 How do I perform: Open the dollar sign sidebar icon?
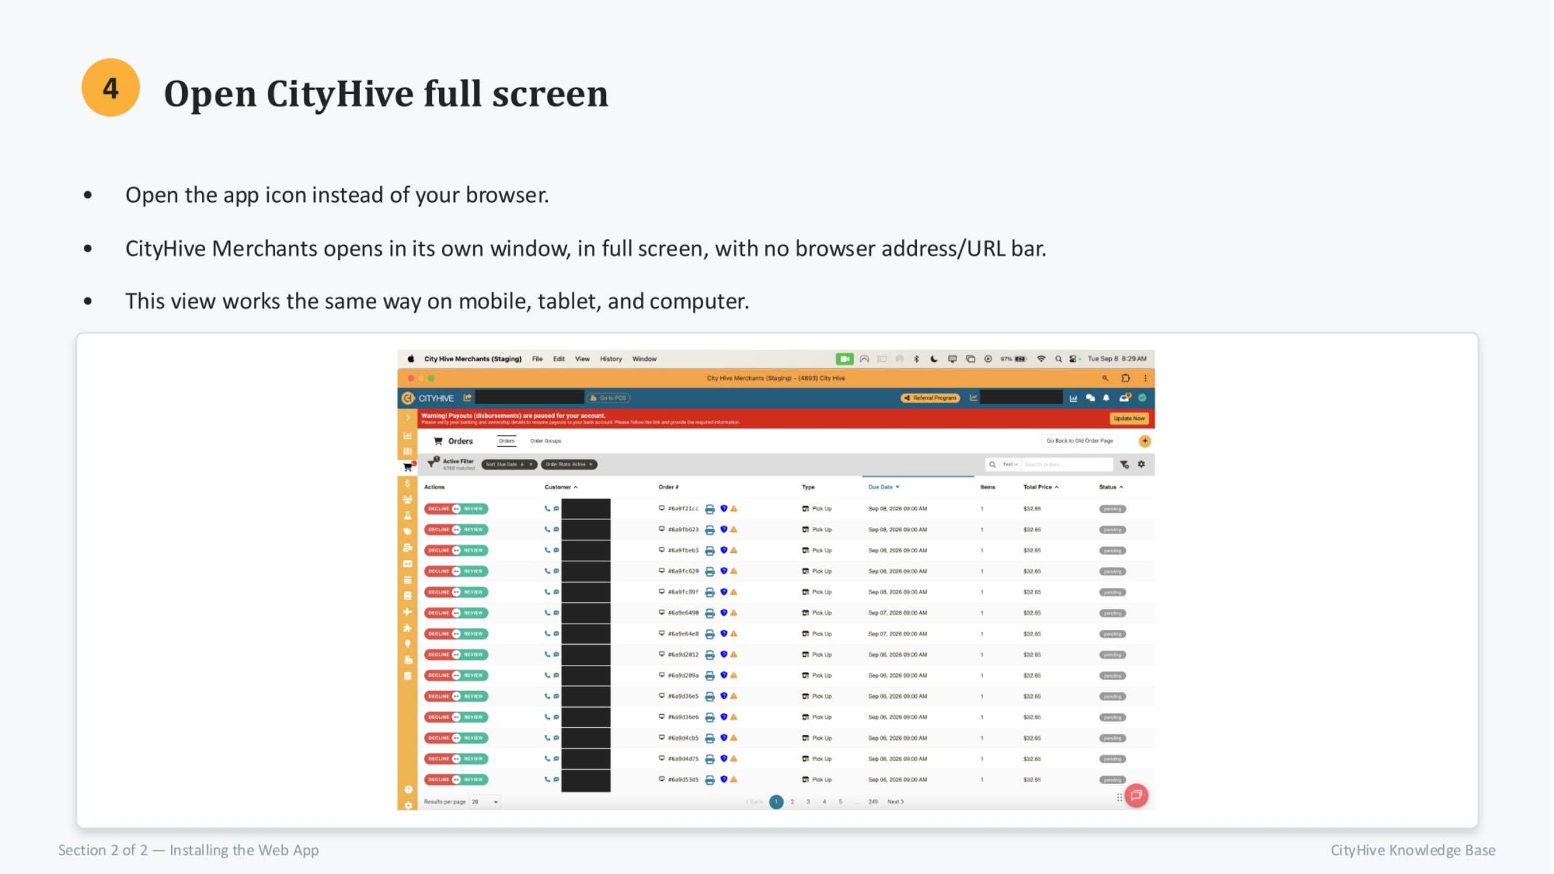coord(408,483)
